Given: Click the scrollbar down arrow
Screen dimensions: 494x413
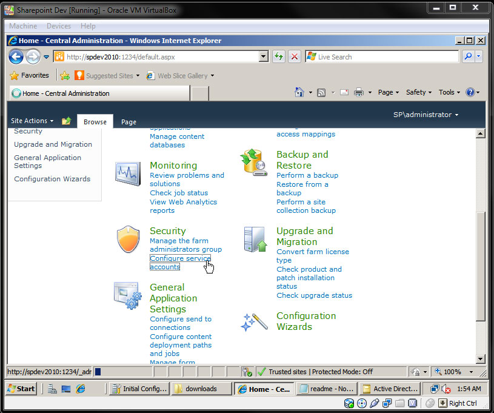Looking at the screenshot, I should click(x=481, y=358).
